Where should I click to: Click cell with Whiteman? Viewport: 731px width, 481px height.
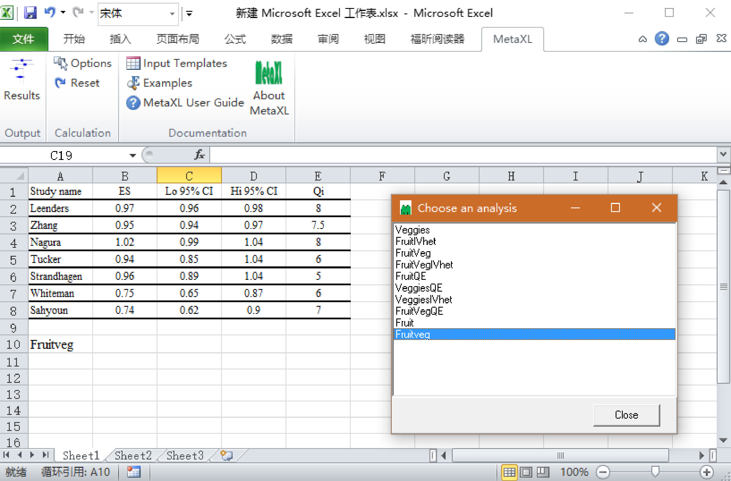[60, 293]
